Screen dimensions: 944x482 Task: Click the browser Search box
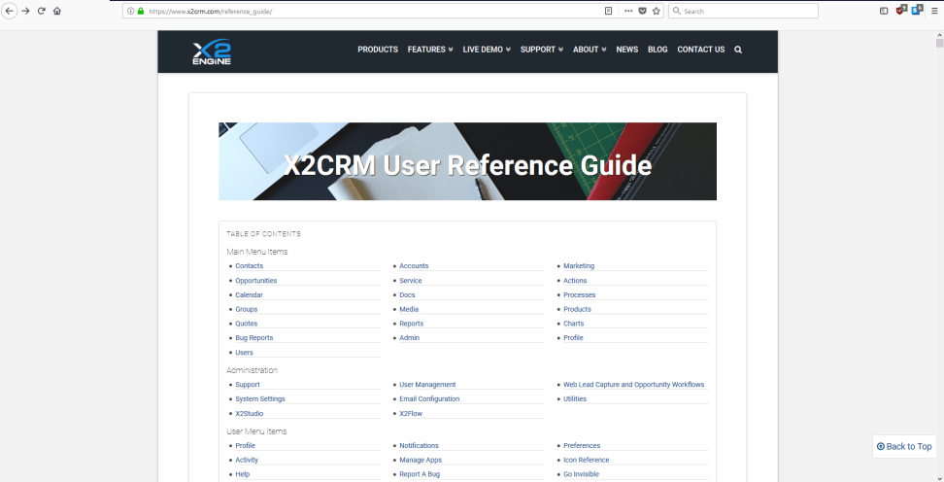(x=744, y=11)
